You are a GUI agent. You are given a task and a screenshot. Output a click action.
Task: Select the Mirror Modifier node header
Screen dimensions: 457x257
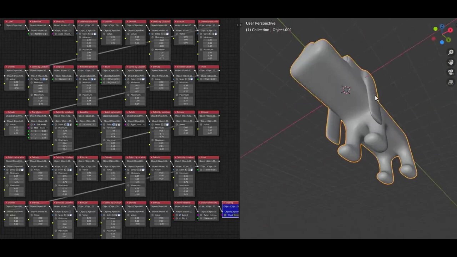pos(185,203)
